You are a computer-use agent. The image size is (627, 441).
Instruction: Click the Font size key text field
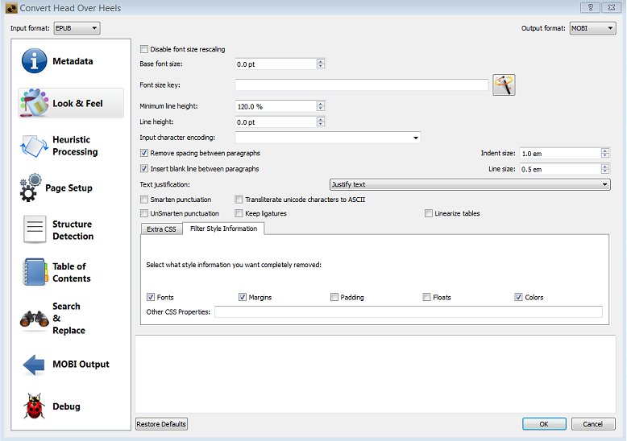(362, 84)
